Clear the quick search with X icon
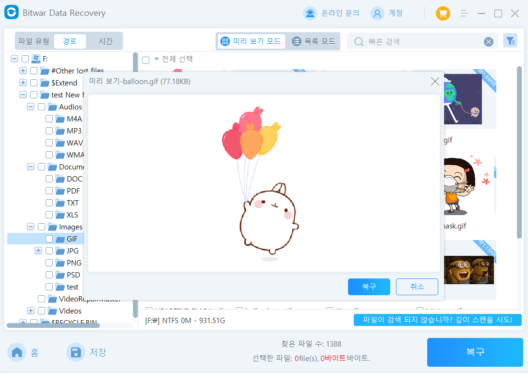 click(x=489, y=42)
